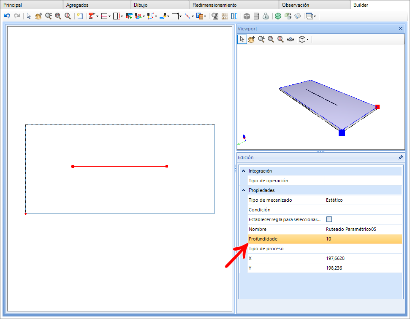Click the add machining list icon with green plus

129,16
